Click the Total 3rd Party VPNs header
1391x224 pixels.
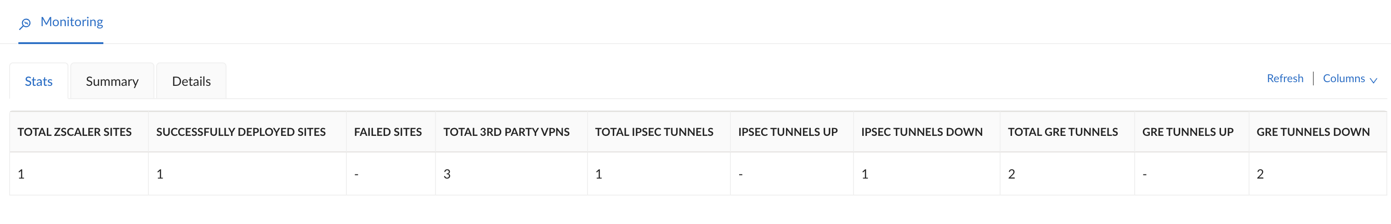pos(506,132)
